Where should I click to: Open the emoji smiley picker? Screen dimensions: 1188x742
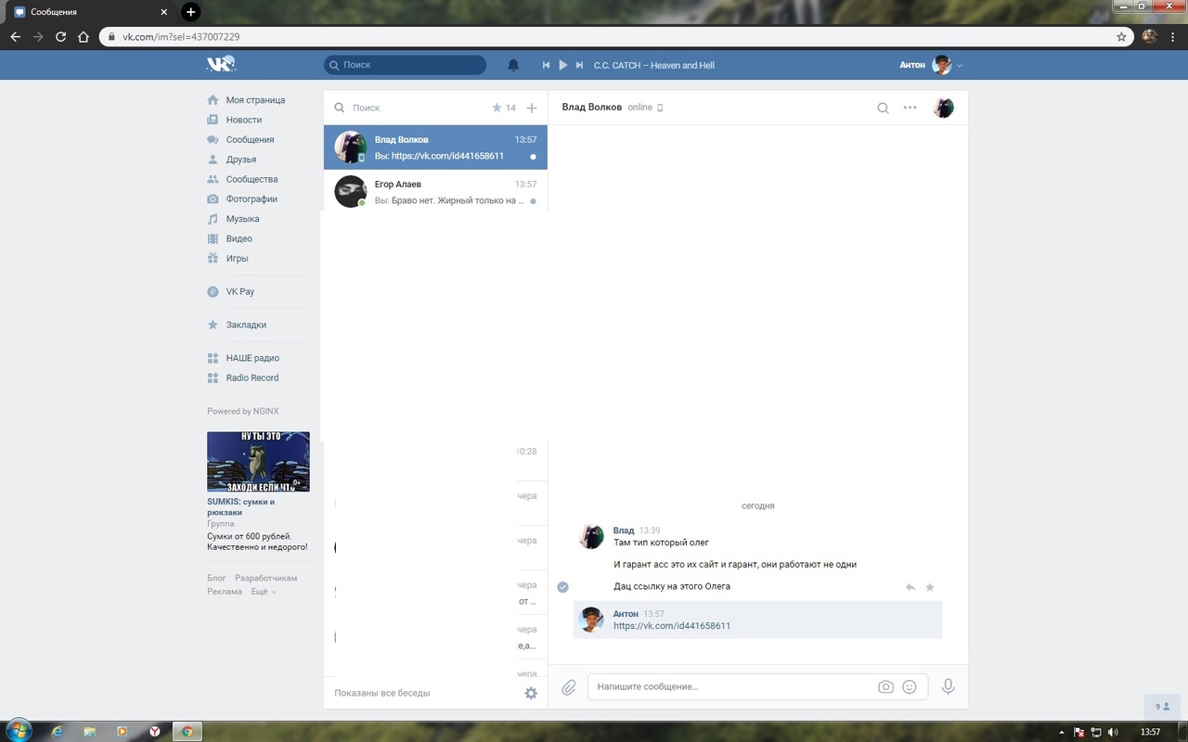pos(910,687)
